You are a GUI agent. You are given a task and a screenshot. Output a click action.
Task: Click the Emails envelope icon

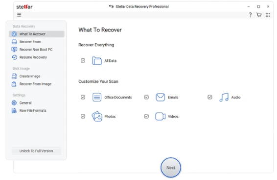(161, 97)
